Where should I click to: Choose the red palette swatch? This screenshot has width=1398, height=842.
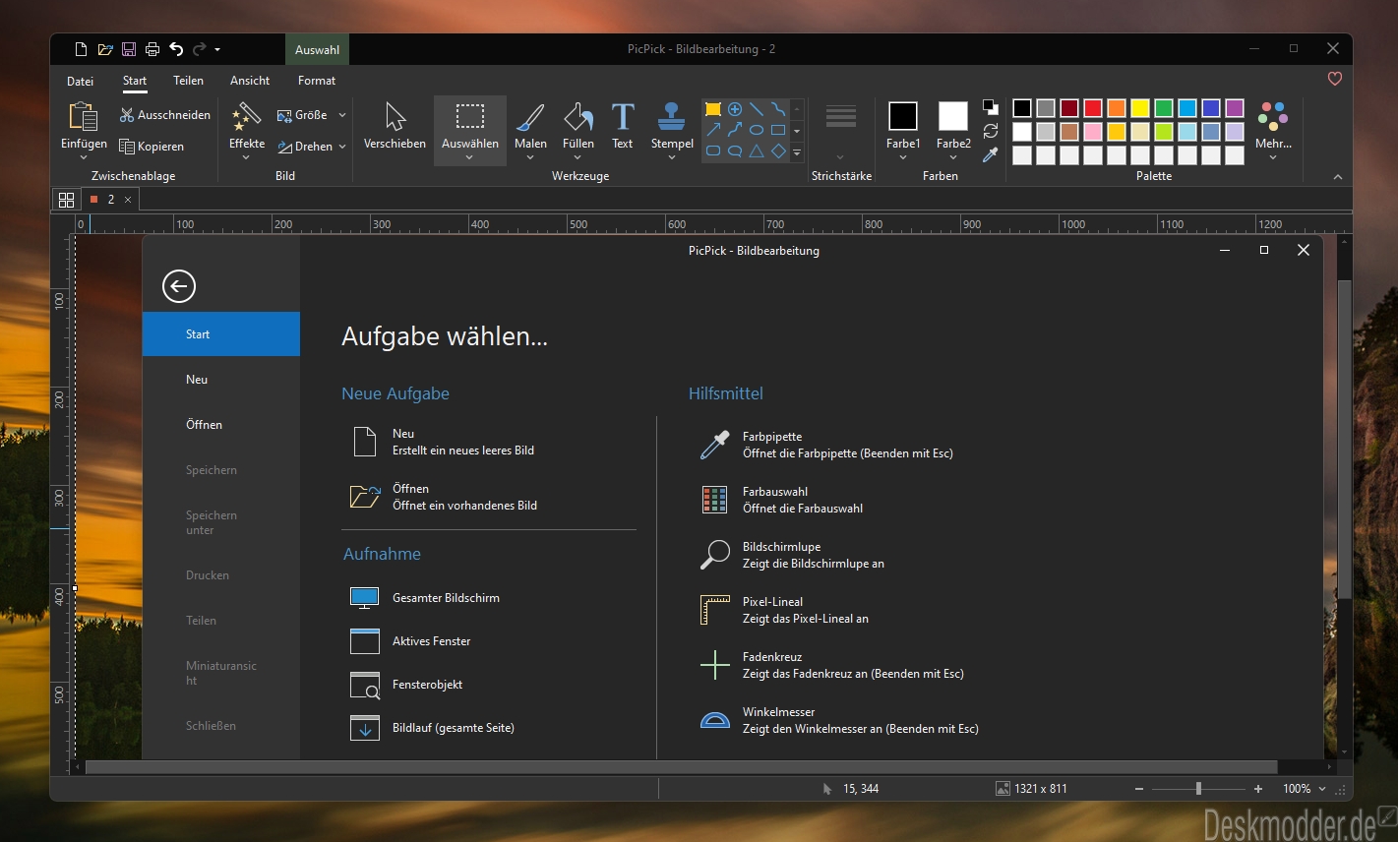point(1093,108)
